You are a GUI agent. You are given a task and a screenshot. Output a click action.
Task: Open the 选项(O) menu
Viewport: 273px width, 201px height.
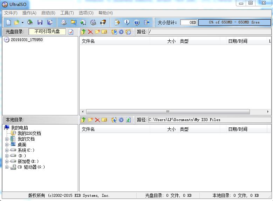(86, 13)
